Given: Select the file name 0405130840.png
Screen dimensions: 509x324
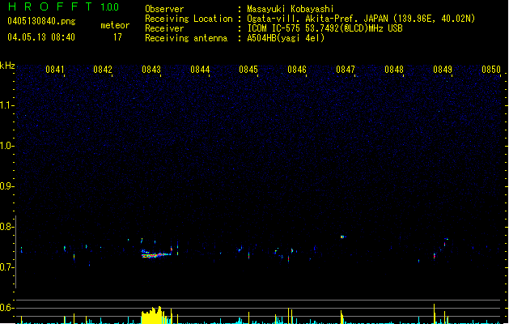Looking at the screenshot, I should 41,21.
